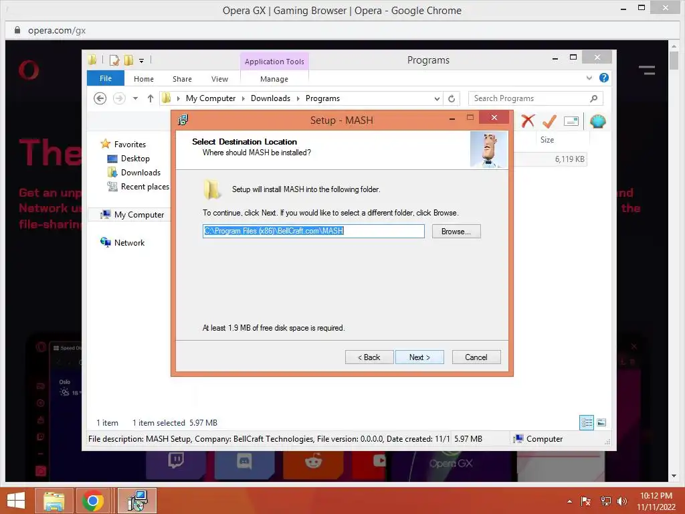Switch to details view icon
685x514 pixels.
tap(587, 422)
